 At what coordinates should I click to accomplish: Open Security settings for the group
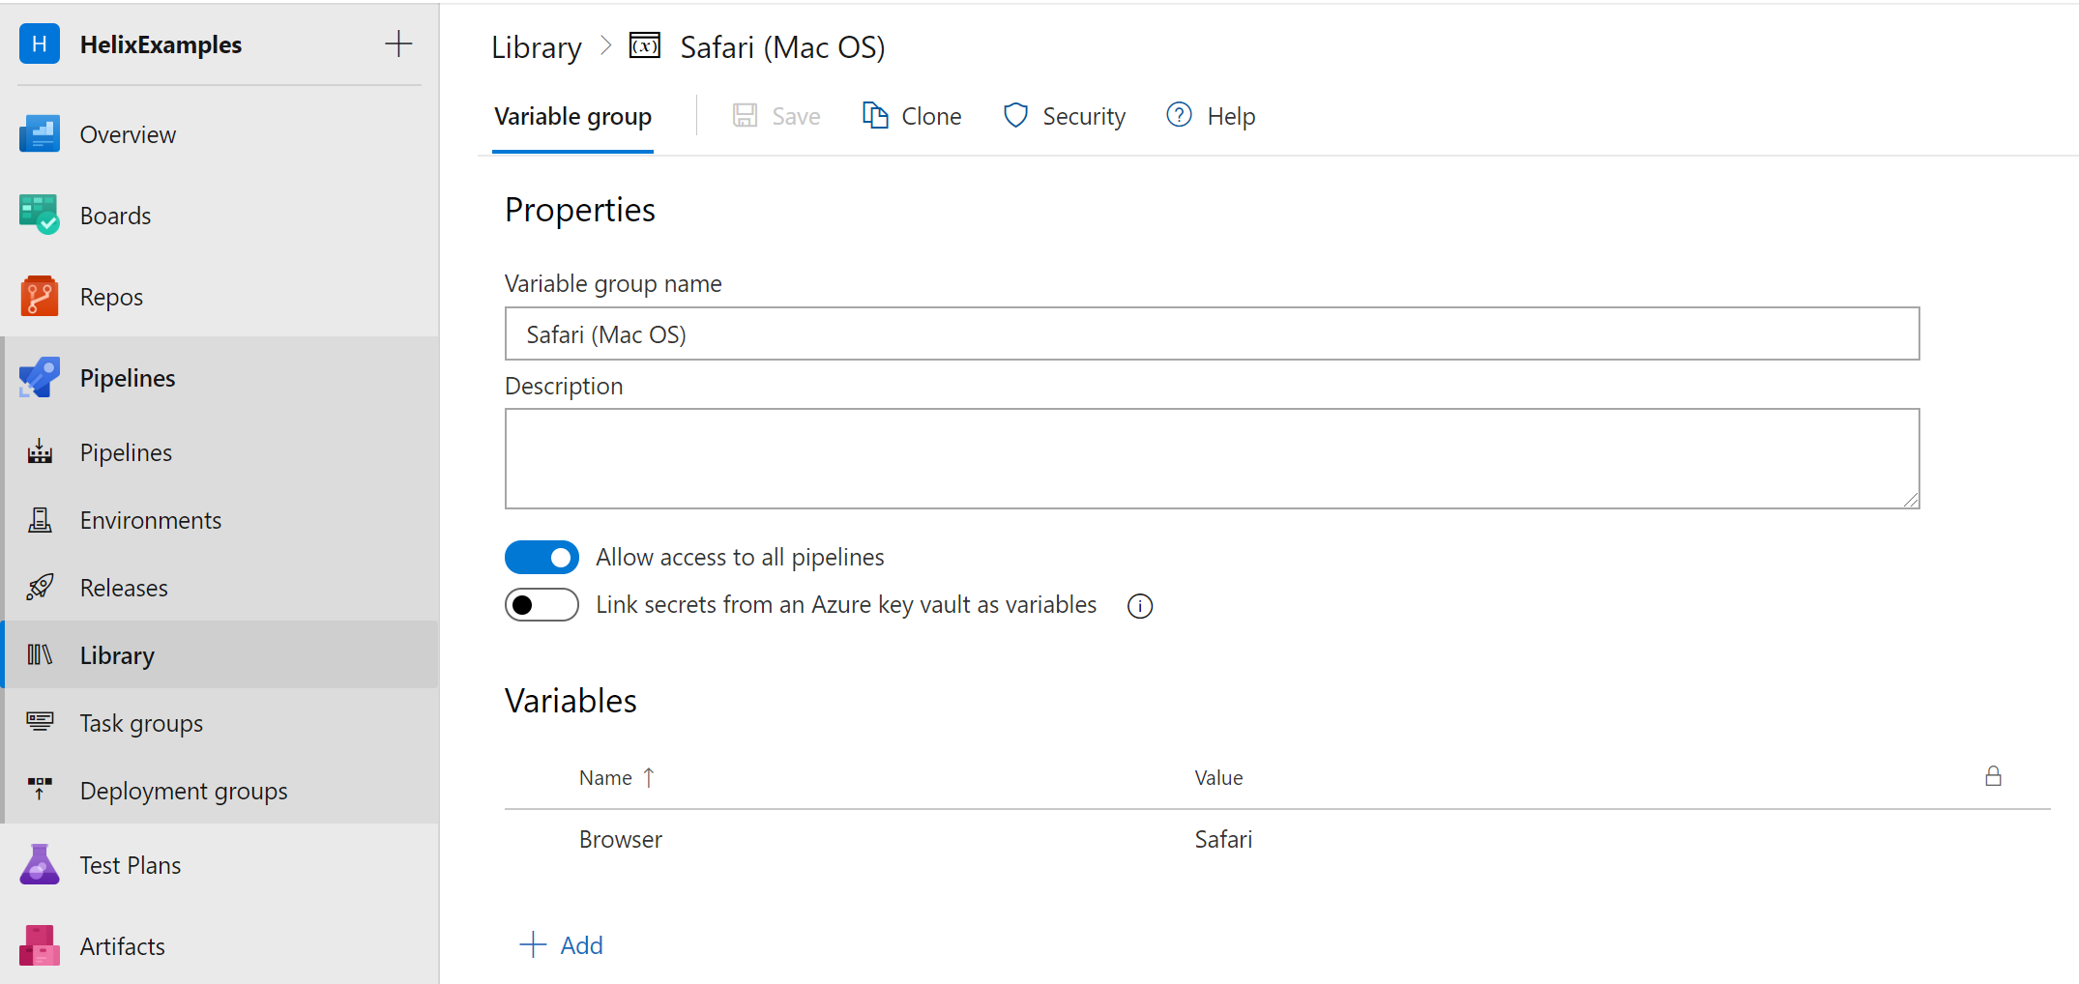(1065, 117)
